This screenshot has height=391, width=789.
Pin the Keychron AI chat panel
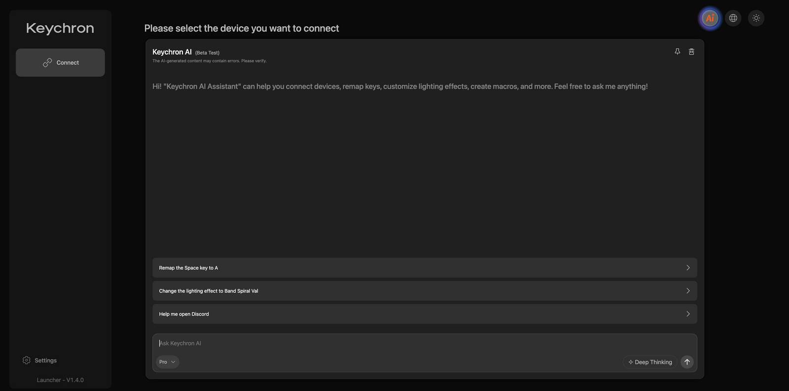(x=678, y=51)
